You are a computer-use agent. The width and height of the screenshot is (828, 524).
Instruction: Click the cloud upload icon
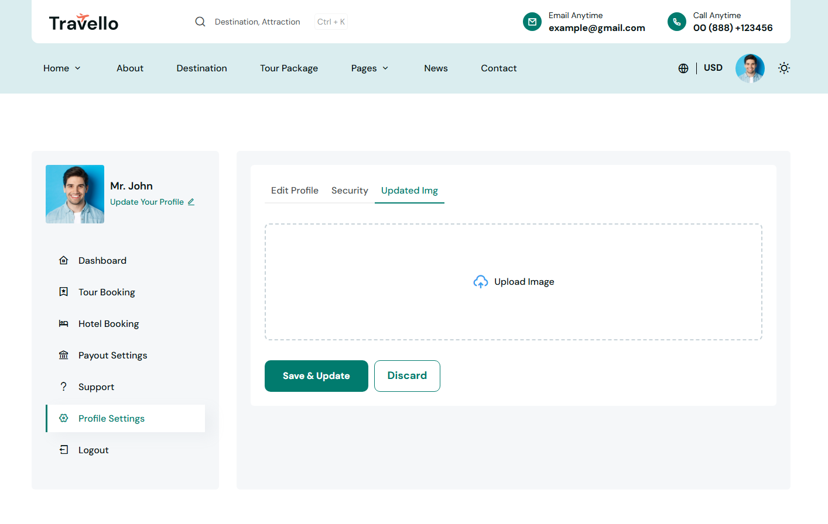[x=480, y=282]
